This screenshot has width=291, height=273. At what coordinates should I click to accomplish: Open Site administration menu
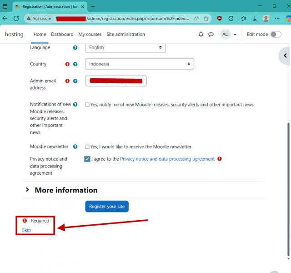tap(125, 35)
